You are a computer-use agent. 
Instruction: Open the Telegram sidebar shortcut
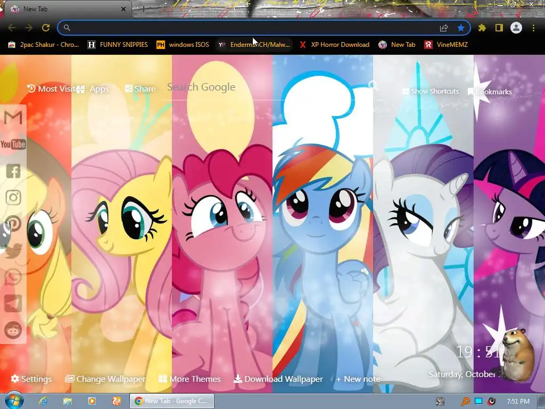13,303
